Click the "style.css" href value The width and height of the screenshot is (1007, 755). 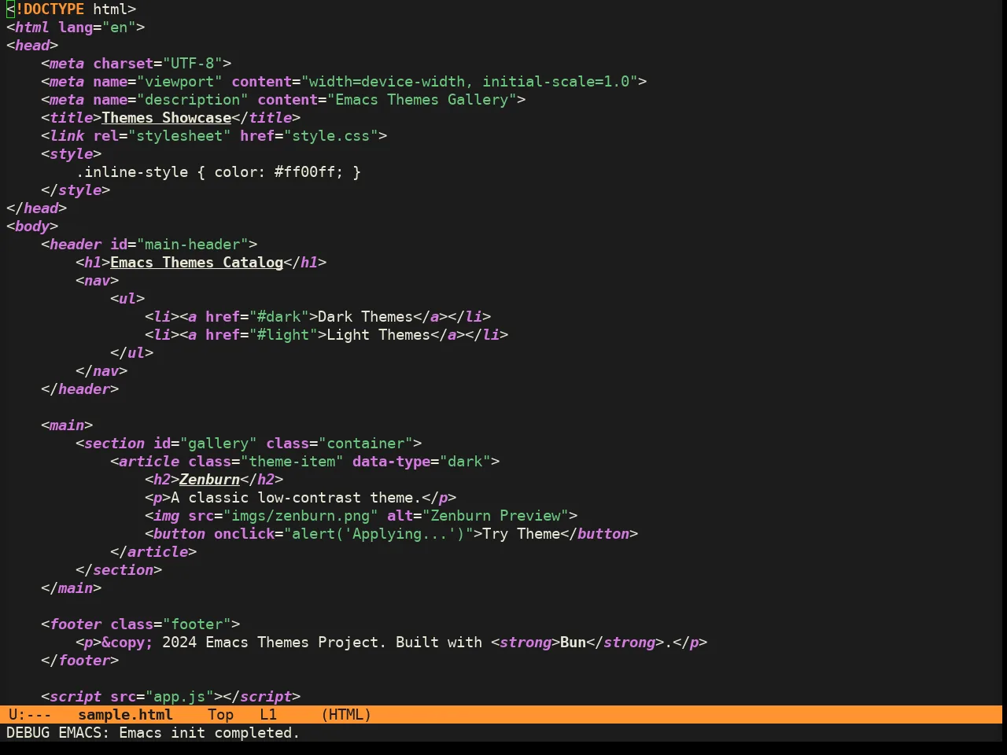click(331, 136)
